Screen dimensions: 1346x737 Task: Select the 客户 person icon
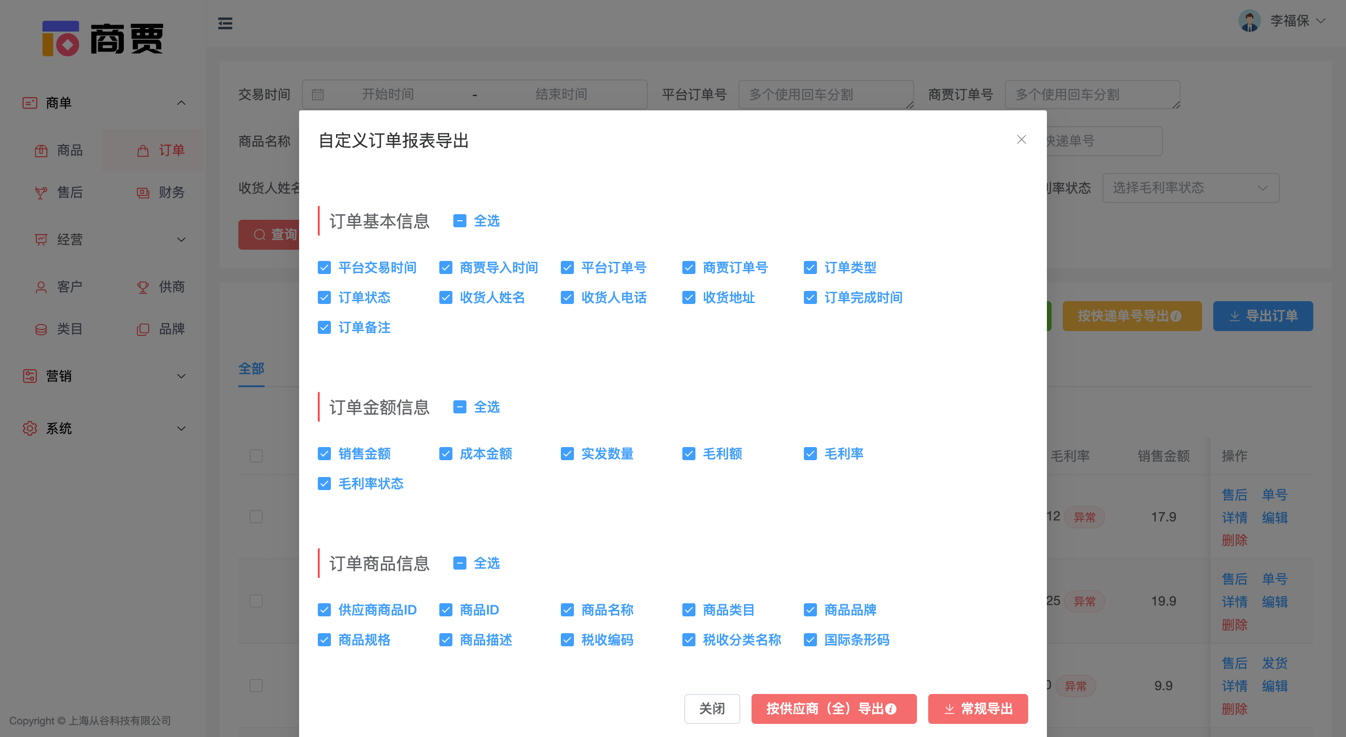[41, 287]
